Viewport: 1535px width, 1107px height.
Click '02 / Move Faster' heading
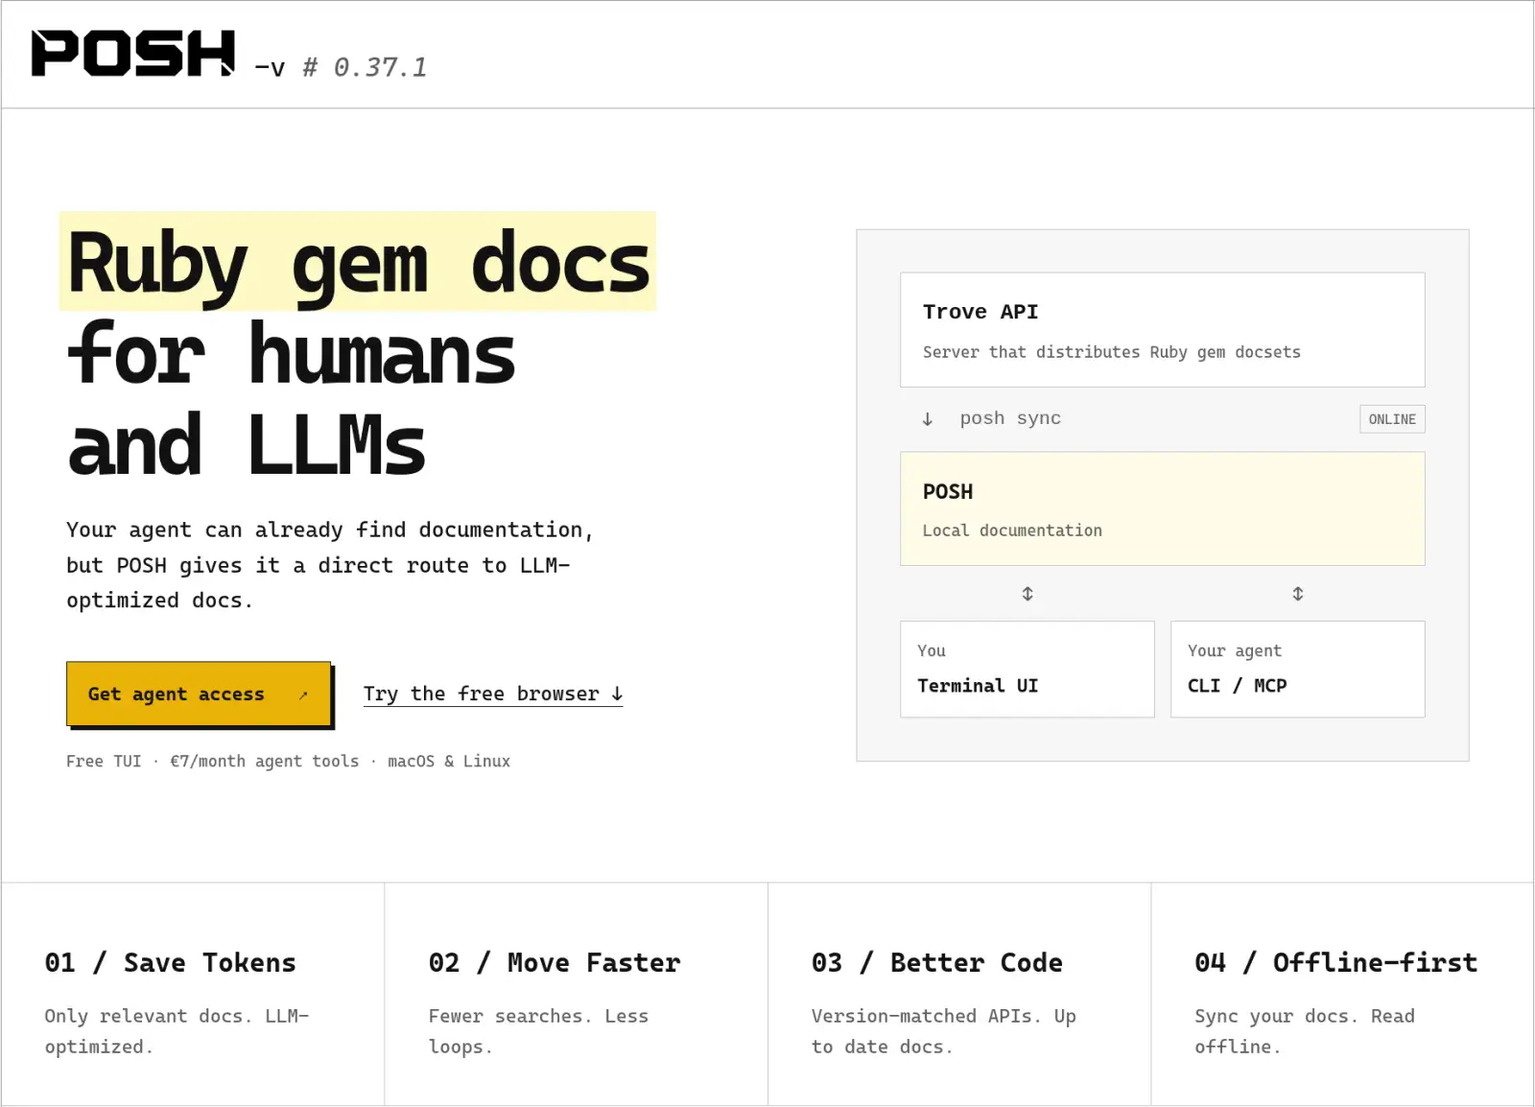(555, 962)
